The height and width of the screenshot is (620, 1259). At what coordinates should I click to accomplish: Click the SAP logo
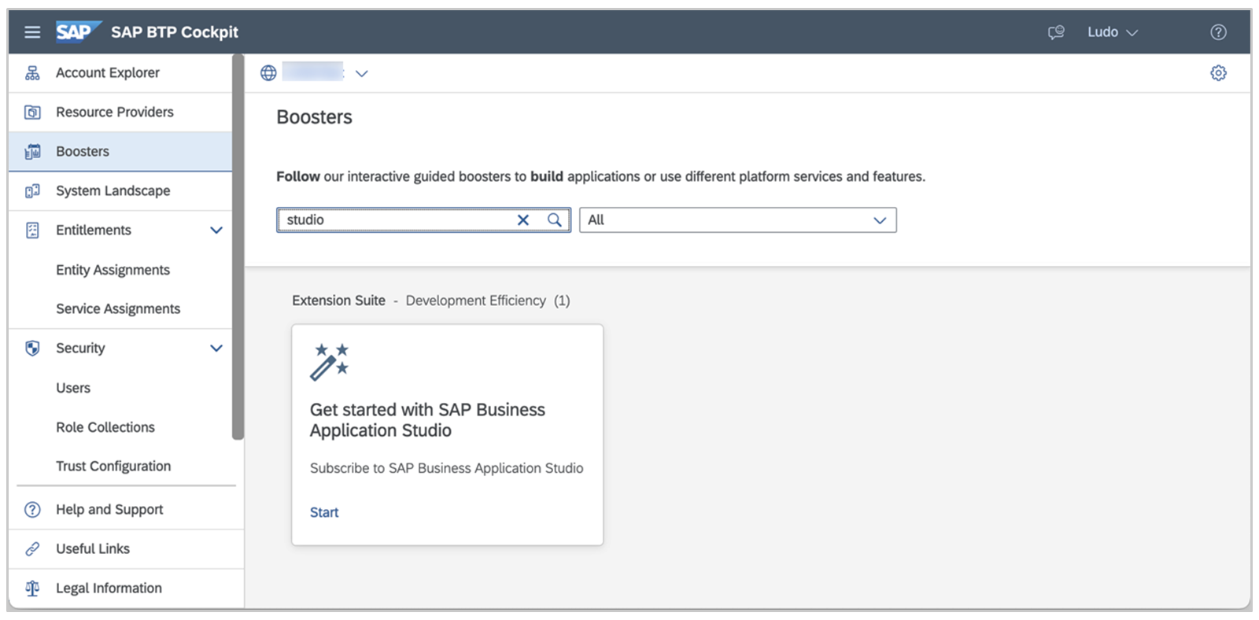pyautogui.click(x=78, y=31)
